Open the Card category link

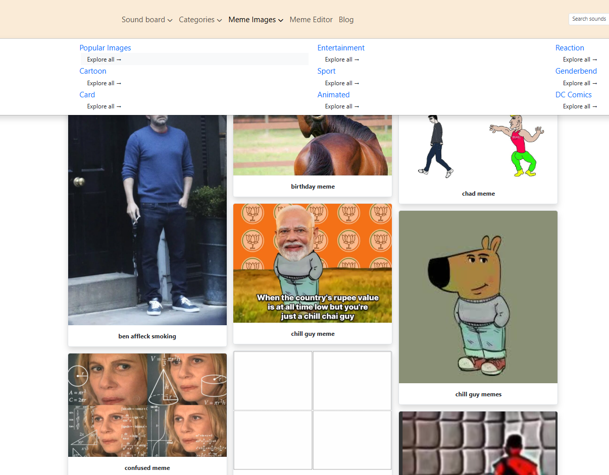pyautogui.click(x=87, y=95)
